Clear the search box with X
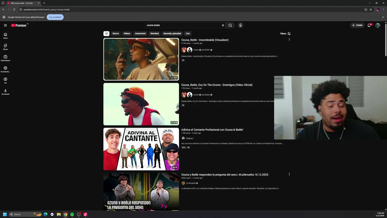Screen dimensions: 387x218 tap(223, 25)
